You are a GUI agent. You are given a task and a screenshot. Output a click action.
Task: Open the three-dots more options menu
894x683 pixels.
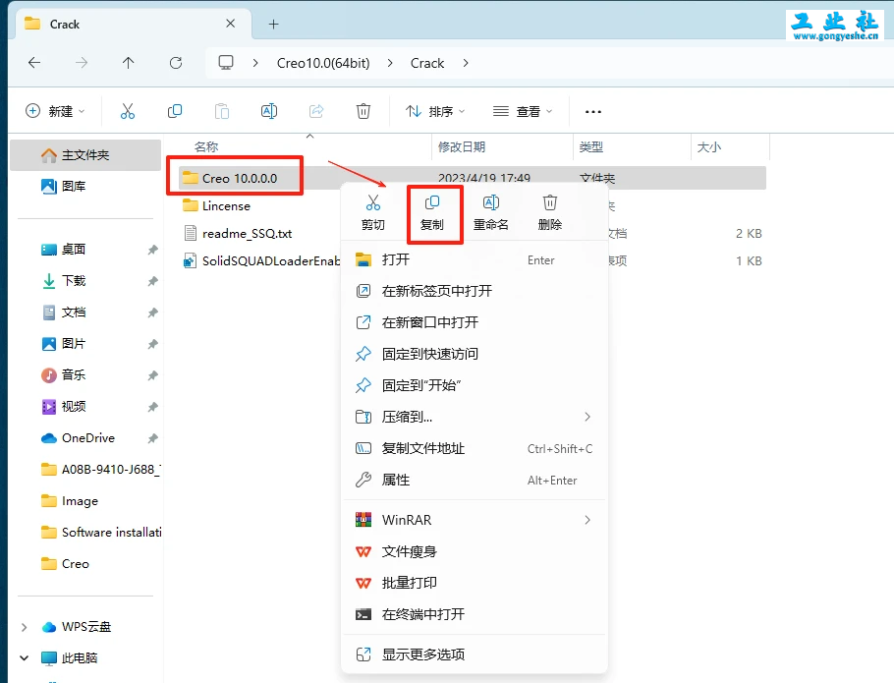tap(593, 112)
